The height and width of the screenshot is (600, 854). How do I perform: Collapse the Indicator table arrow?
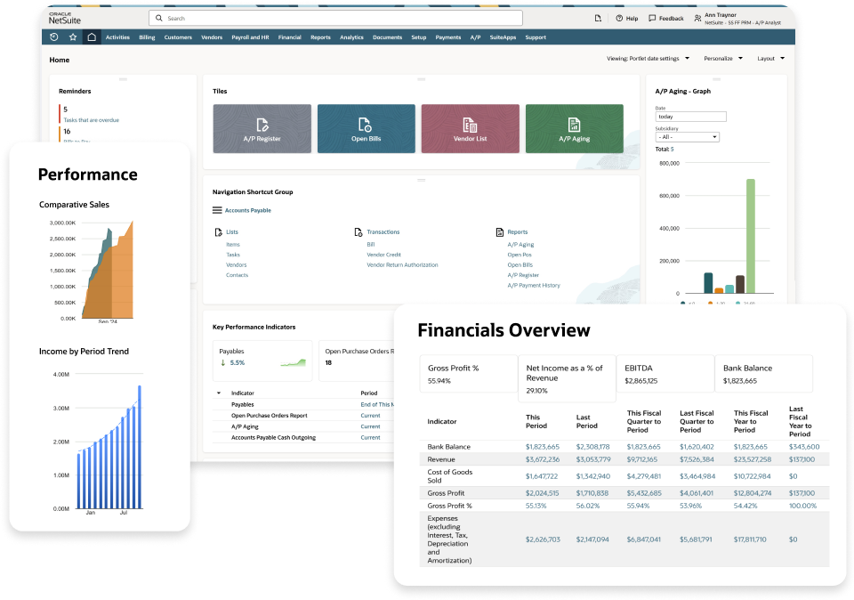(x=219, y=393)
